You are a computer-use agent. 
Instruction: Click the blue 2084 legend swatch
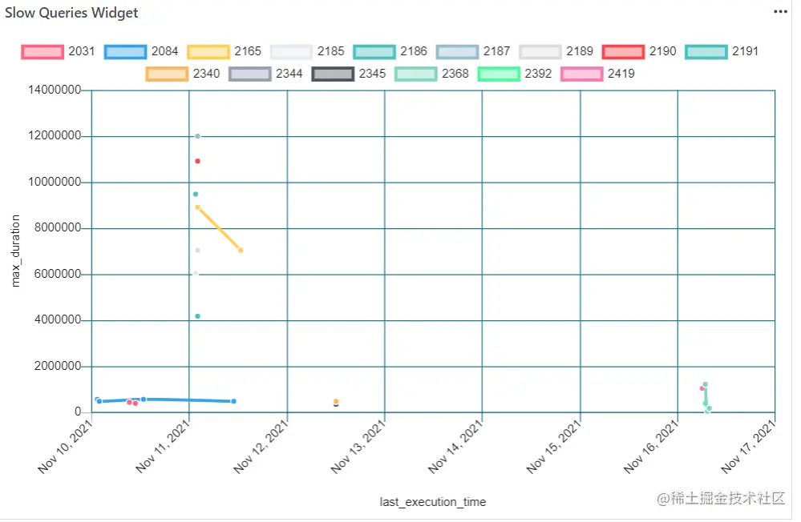[x=125, y=51]
